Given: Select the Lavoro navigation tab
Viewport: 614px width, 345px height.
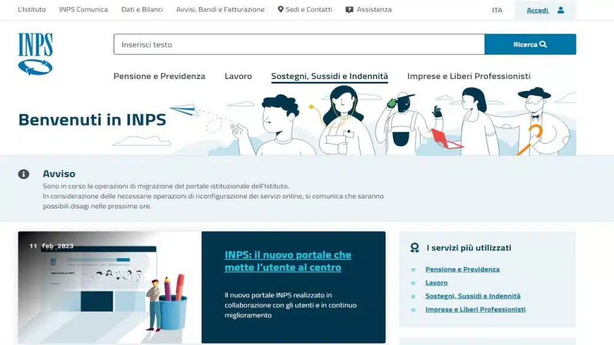Looking at the screenshot, I should point(238,76).
